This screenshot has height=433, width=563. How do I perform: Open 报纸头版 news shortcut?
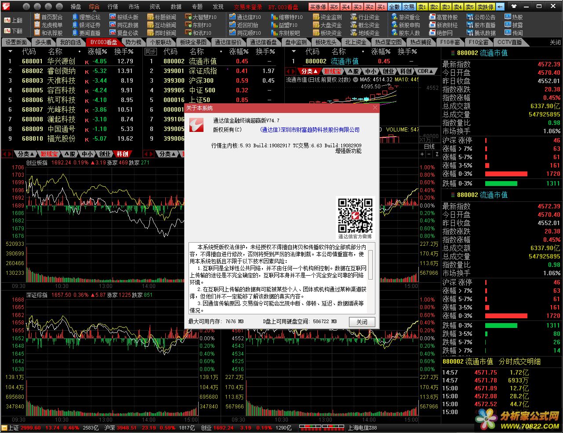(x=124, y=17)
